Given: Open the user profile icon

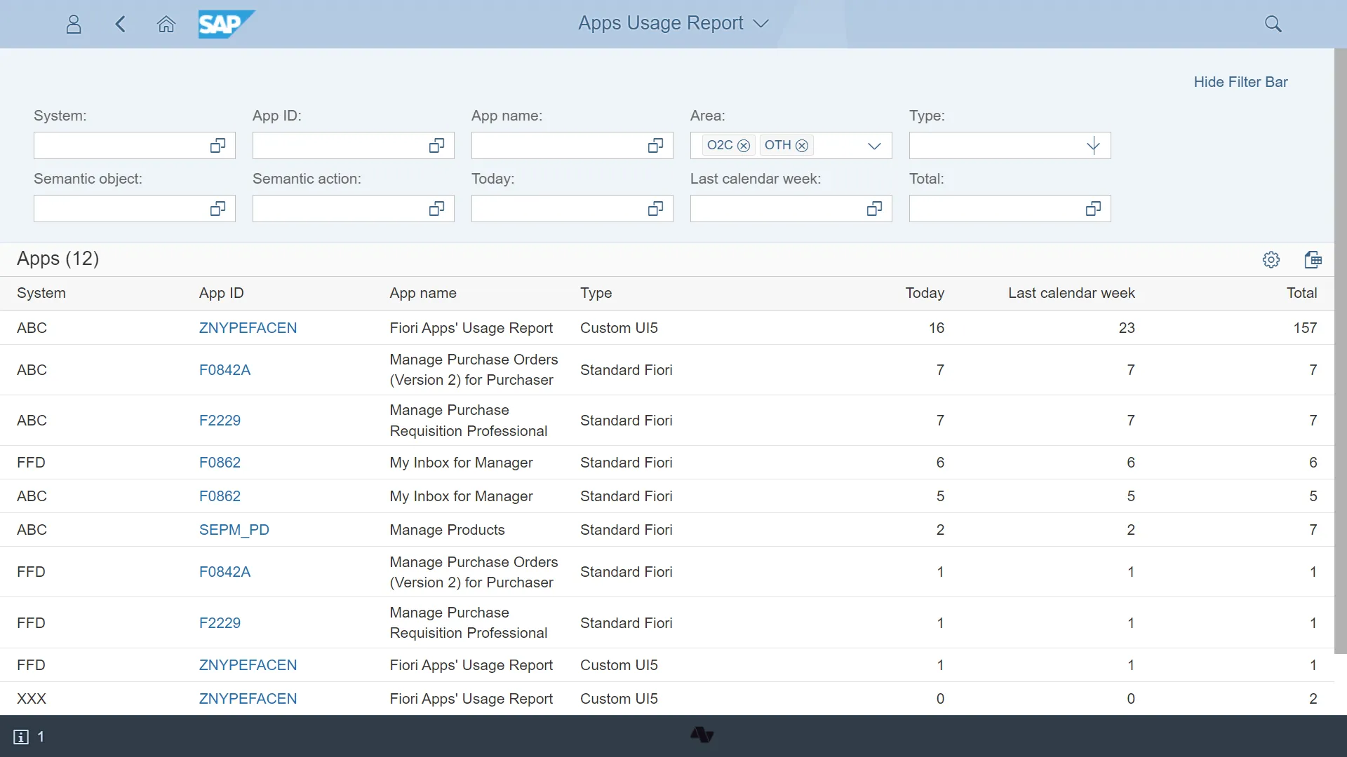Looking at the screenshot, I should tap(74, 25).
